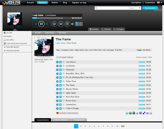The height and width of the screenshot is (129, 164).
Task: Play the track Paparazzi
Action: click(57, 70)
